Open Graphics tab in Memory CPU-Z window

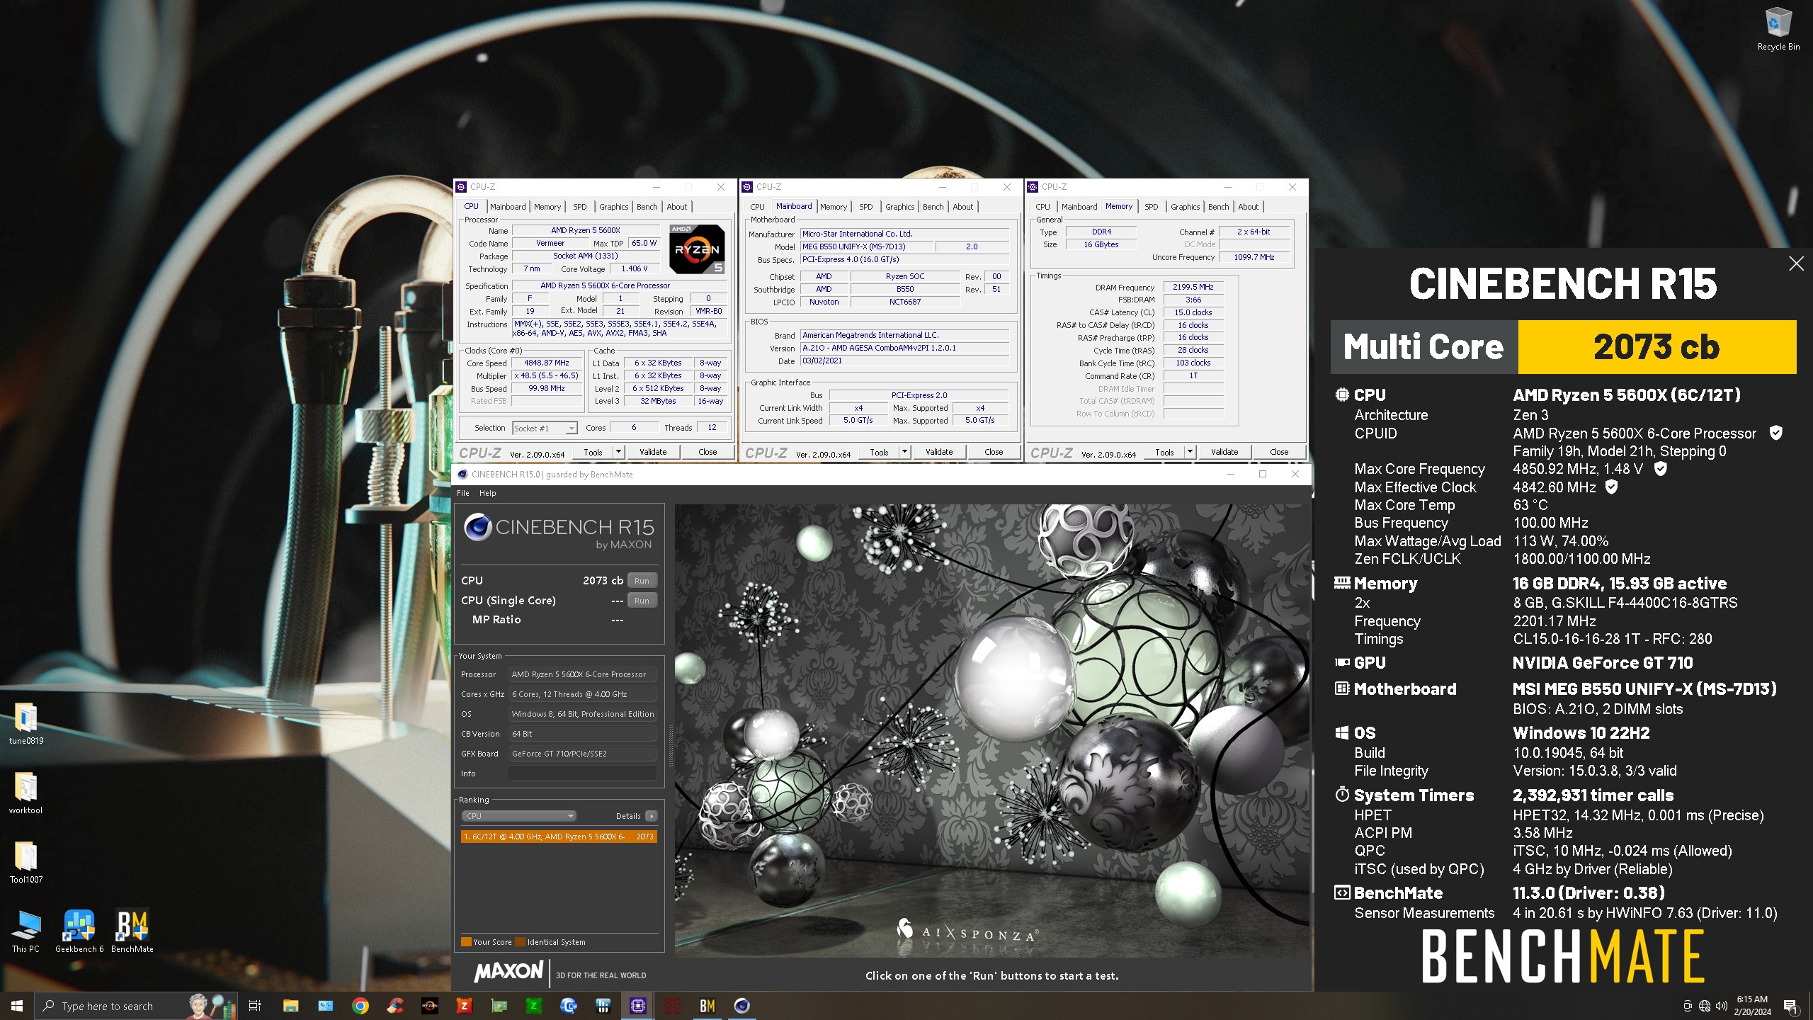click(x=1185, y=207)
